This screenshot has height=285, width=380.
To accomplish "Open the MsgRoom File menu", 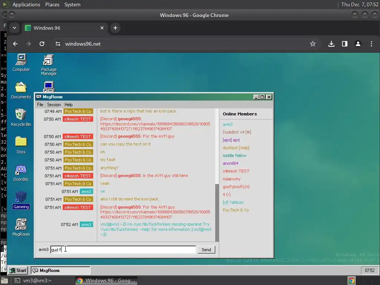I will pos(40,104).
